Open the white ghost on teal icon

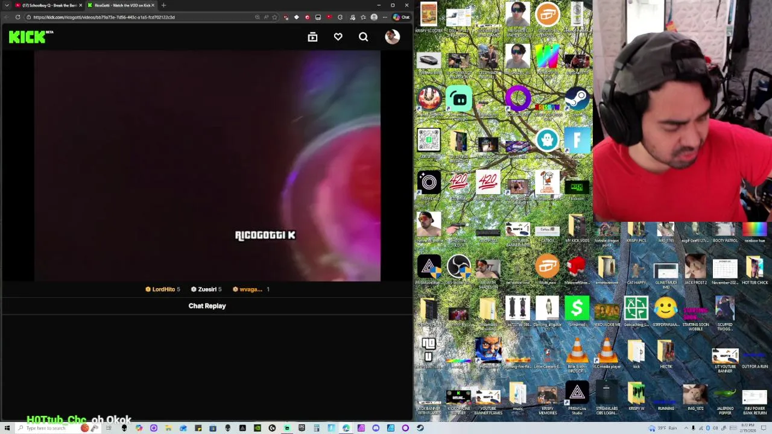coord(547,143)
